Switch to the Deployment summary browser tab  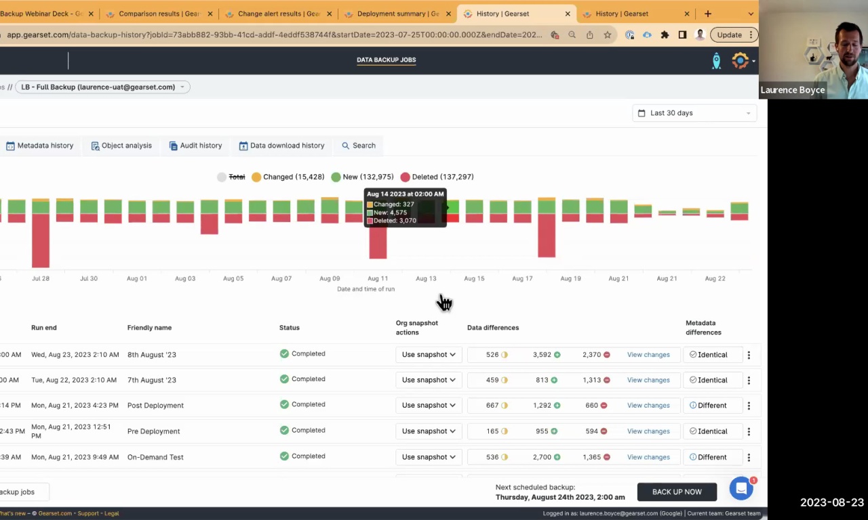pos(398,14)
